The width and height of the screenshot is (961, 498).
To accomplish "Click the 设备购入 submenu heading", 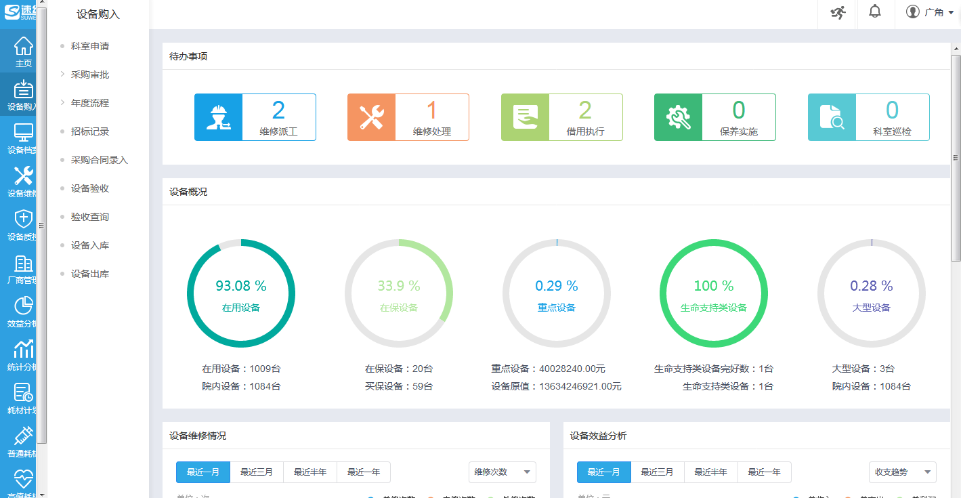I will pyautogui.click(x=98, y=14).
